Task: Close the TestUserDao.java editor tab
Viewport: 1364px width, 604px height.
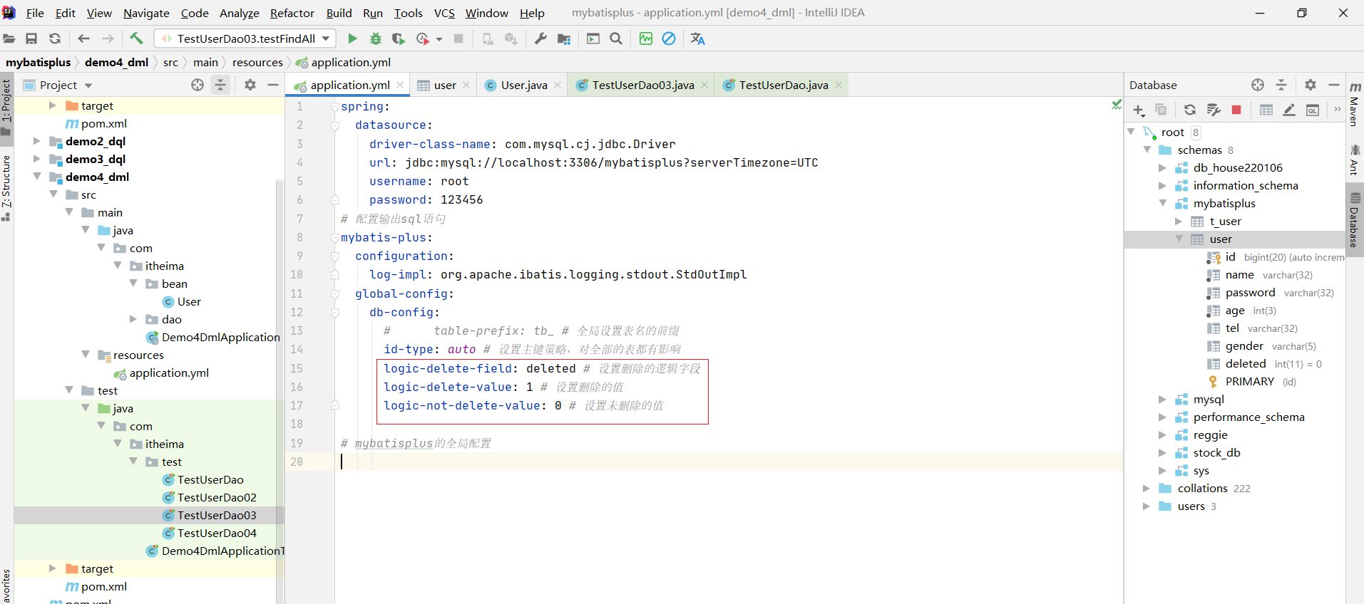Action: click(x=839, y=85)
